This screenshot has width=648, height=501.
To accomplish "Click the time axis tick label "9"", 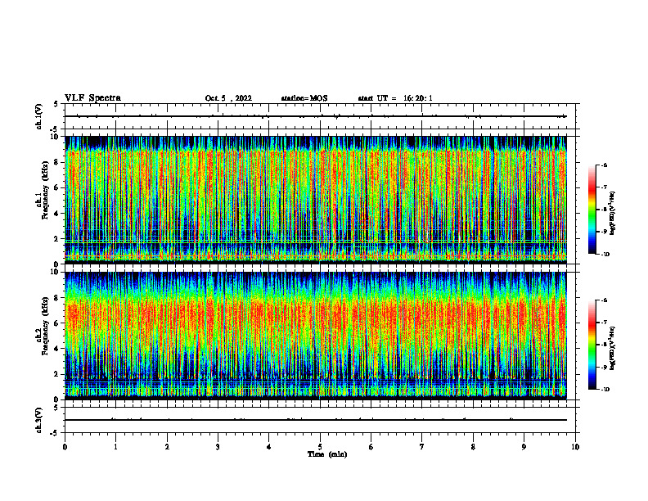I will tap(524, 447).
